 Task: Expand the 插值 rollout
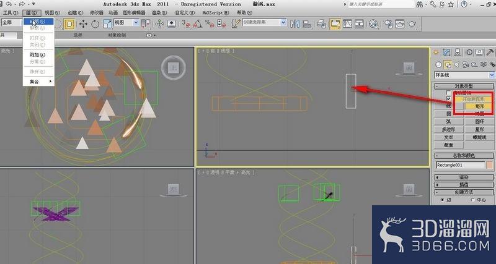pyautogui.click(x=464, y=184)
